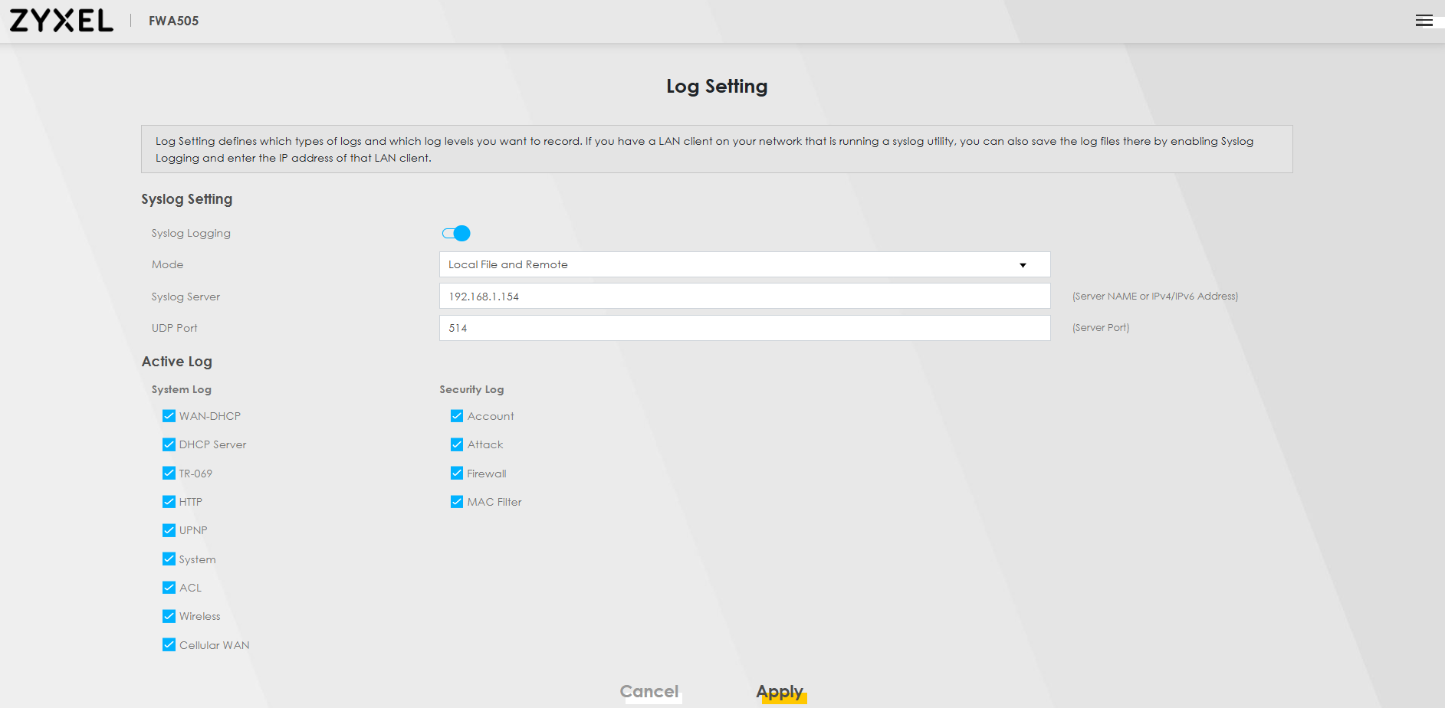
Task: Disable Cellular WAN logging
Action: tap(169, 644)
